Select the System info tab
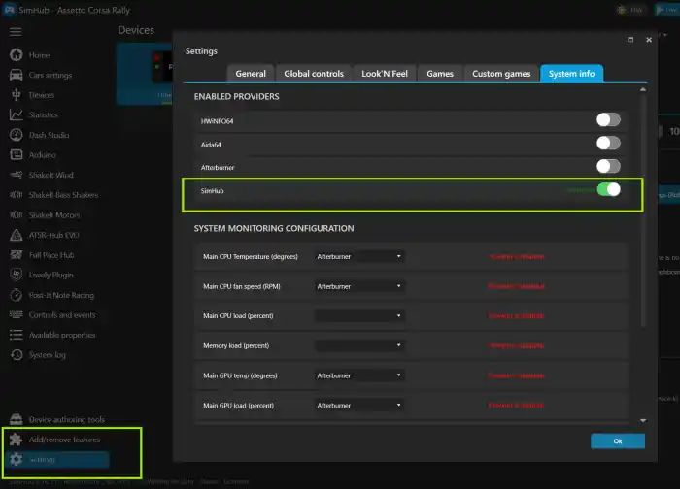 pos(571,74)
